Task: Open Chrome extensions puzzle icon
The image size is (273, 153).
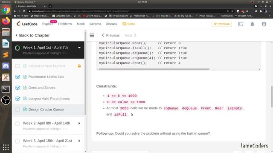Action: point(261,11)
